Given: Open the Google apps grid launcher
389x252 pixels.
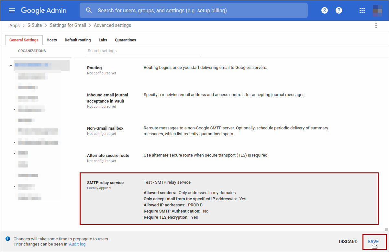Looking at the screenshot, I should 362,10.
